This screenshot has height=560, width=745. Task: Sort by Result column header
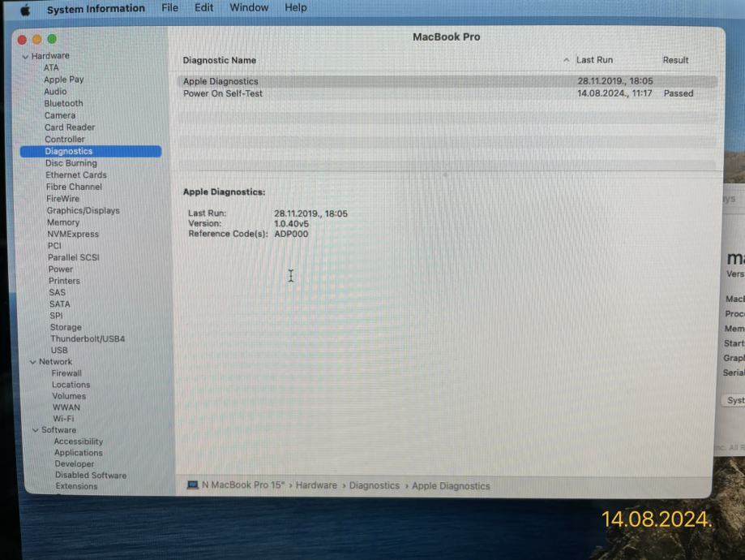[x=675, y=60]
